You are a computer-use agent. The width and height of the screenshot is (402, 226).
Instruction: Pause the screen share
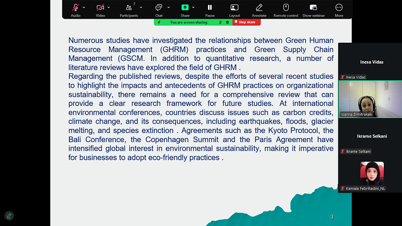[x=210, y=8]
